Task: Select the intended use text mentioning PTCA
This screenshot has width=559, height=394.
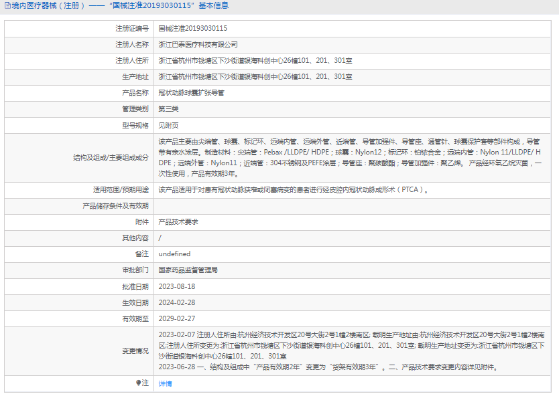Action: [x=294, y=190]
